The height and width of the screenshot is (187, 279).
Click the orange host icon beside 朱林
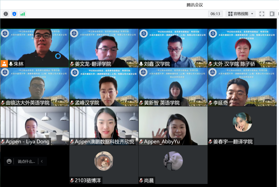point(4,64)
